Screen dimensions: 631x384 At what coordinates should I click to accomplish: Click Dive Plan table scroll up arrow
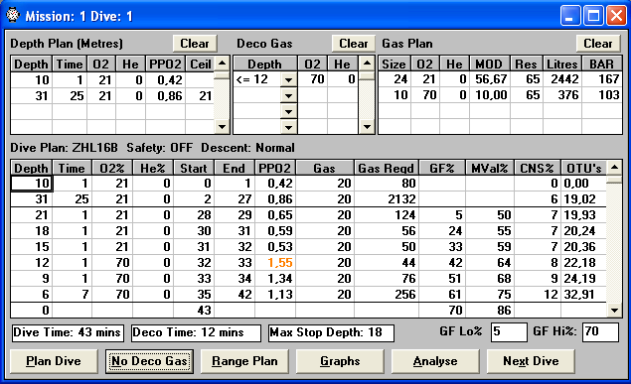click(614, 167)
